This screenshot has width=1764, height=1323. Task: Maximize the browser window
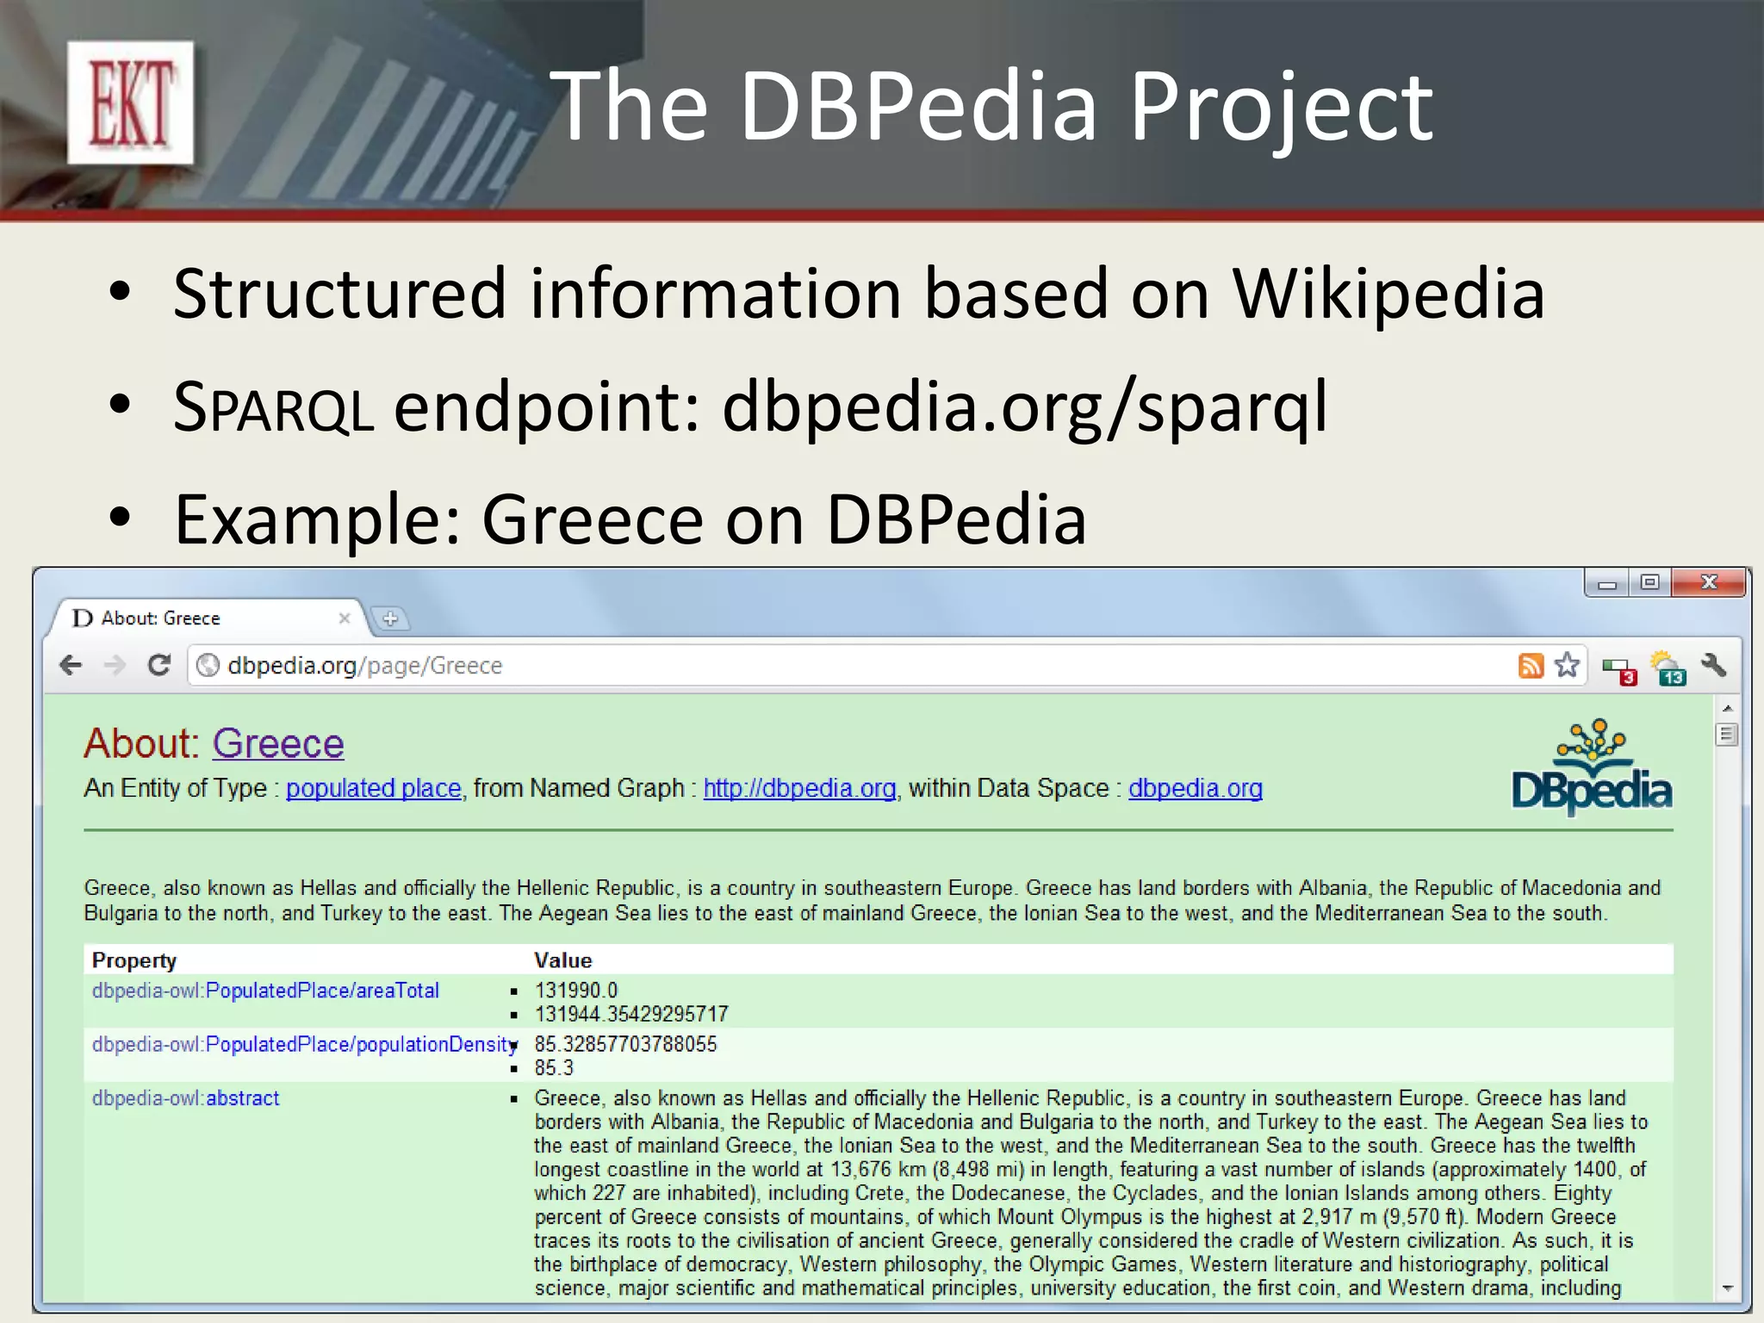click(x=1649, y=583)
